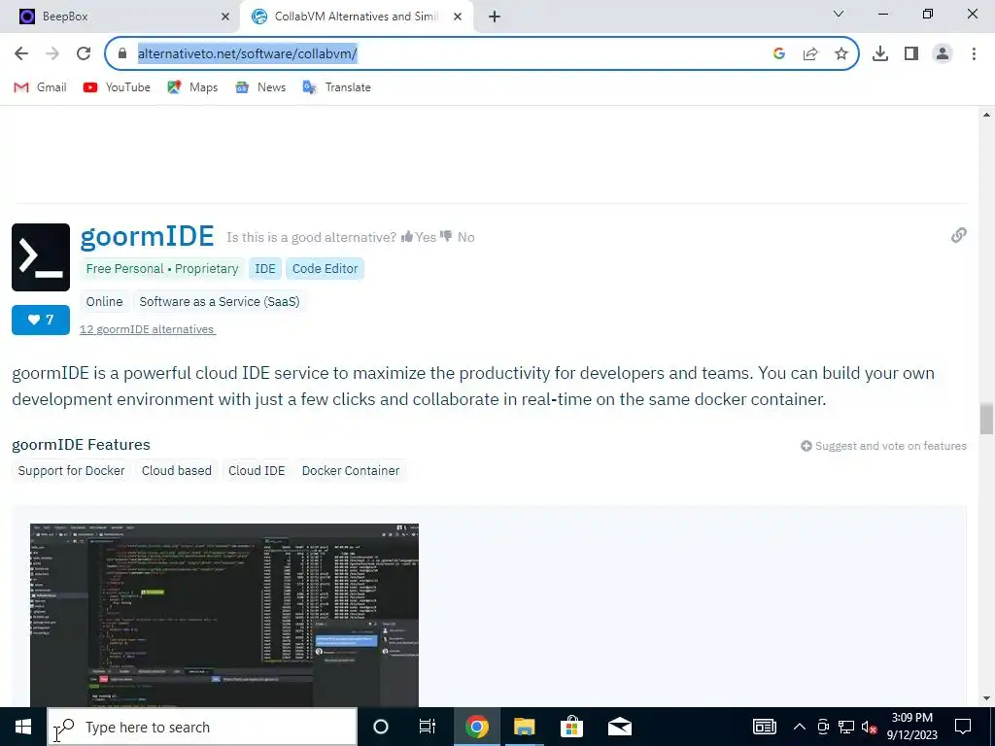Image resolution: width=995 pixels, height=746 pixels.
Task: Click the page vertical scrollbar thumb
Action: click(986, 418)
